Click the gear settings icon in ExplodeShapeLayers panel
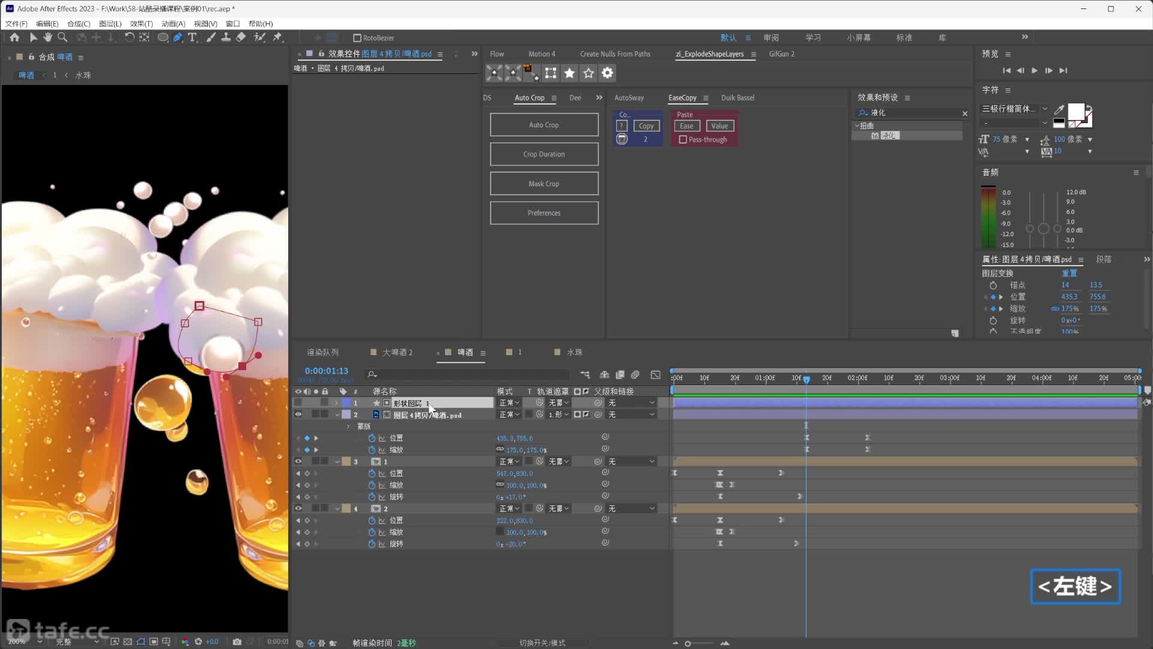1153x649 pixels. (608, 73)
